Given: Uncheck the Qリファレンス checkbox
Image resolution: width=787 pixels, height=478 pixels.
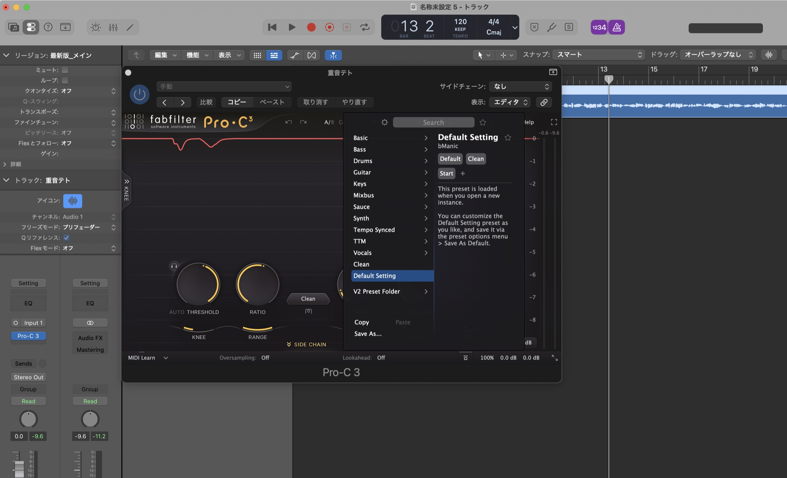Looking at the screenshot, I should 67,238.
